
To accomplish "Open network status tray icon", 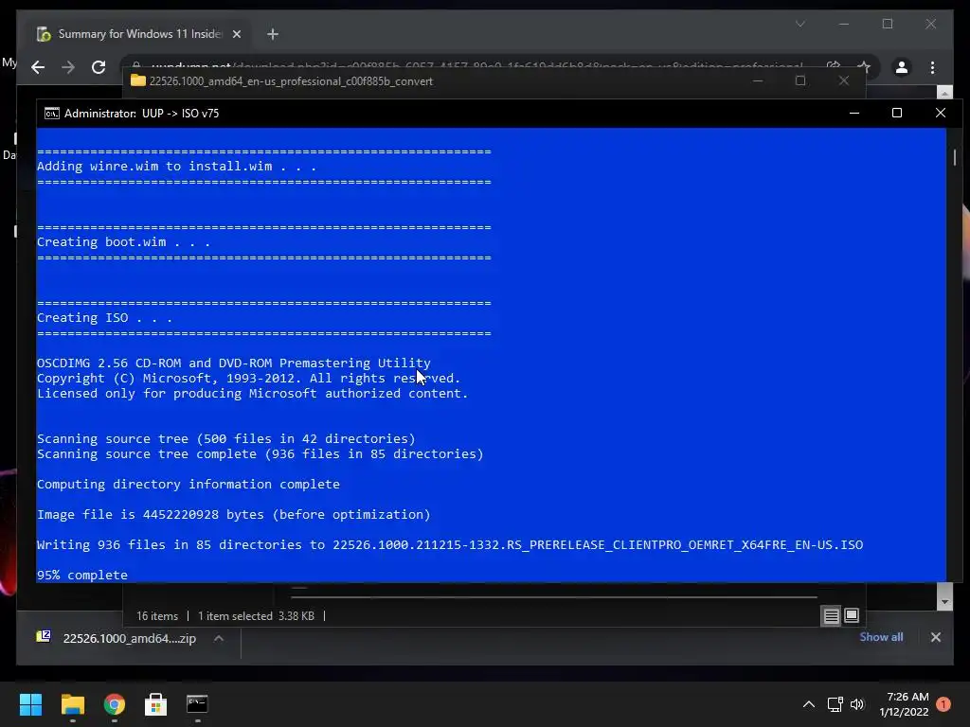I will pos(835,704).
